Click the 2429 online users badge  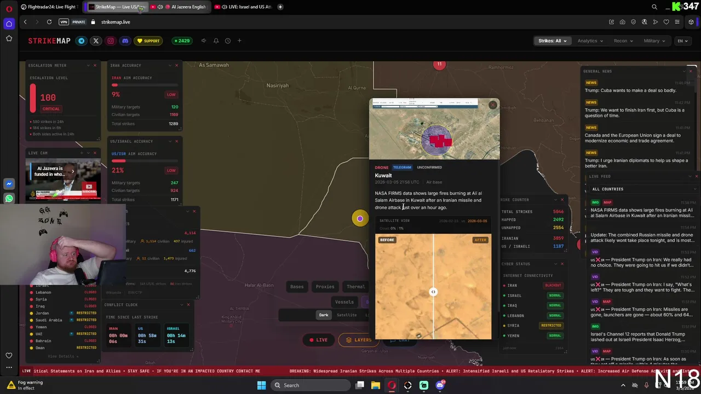(x=181, y=40)
